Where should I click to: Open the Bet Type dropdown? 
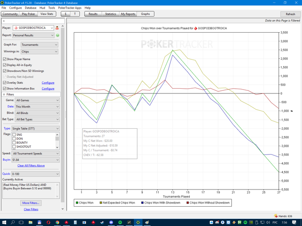coord(37,119)
